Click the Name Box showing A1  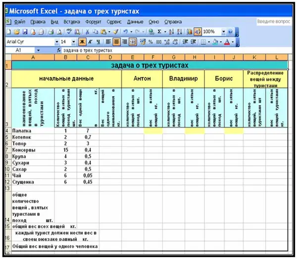point(20,51)
